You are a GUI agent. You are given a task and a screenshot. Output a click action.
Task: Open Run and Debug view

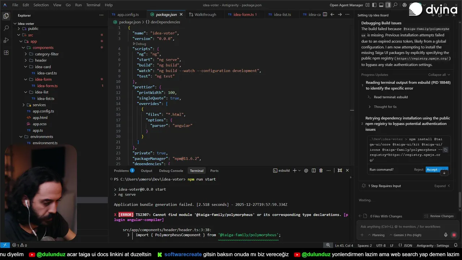pos(6,40)
